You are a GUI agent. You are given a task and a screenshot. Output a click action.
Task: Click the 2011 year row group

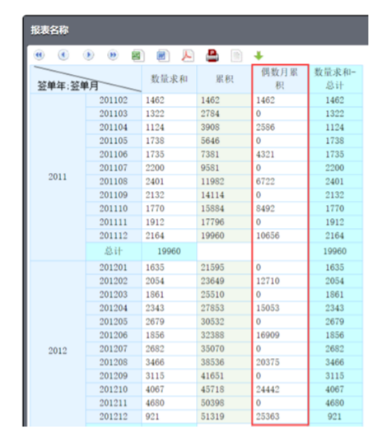click(x=58, y=177)
